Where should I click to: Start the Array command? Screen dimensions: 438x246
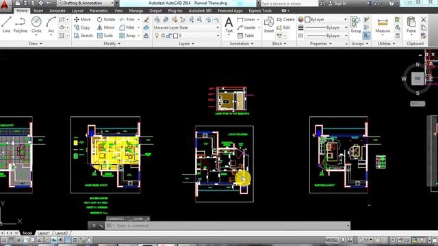pyautogui.click(x=127, y=36)
